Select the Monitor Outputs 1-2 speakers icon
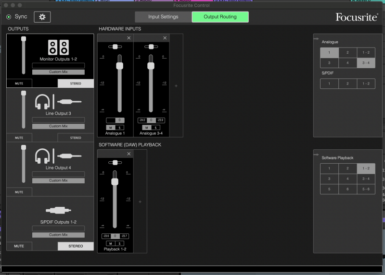The height and width of the screenshot is (275, 385). click(x=58, y=47)
